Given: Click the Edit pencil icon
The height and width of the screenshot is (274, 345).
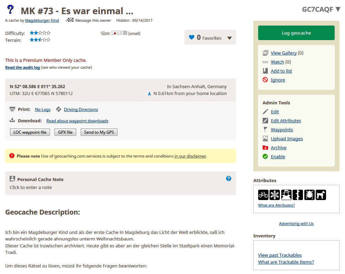Looking at the screenshot, I should coord(265,112).
